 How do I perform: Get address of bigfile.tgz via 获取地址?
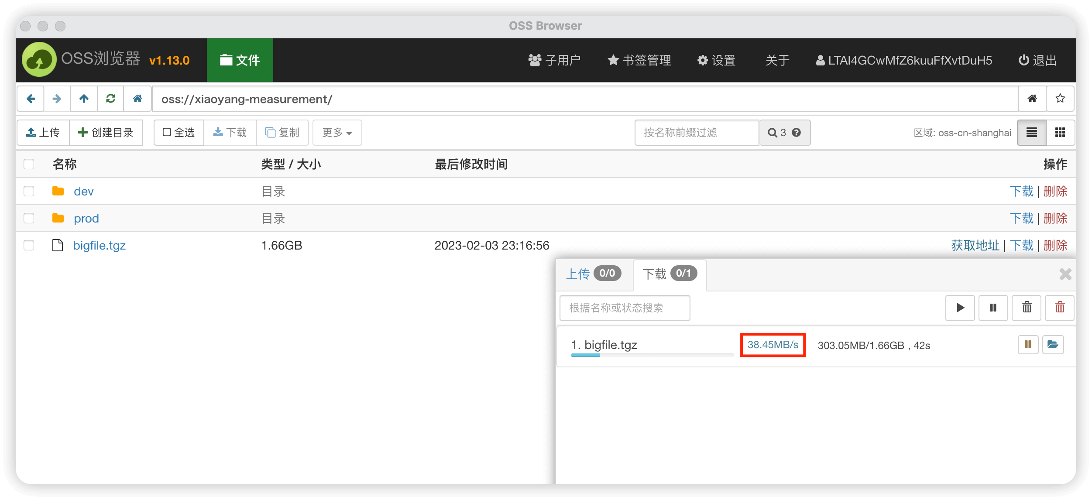(x=975, y=245)
